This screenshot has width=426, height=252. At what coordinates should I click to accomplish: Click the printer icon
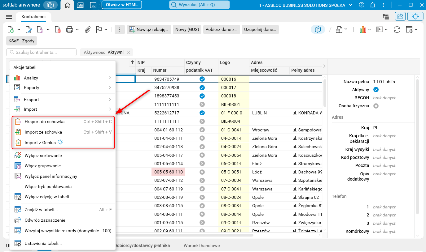click(70, 29)
